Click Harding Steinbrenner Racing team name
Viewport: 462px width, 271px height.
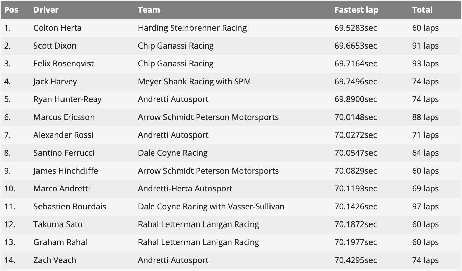click(192, 28)
